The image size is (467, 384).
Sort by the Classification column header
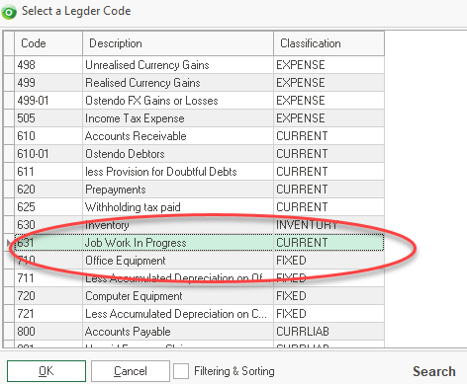(328, 43)
